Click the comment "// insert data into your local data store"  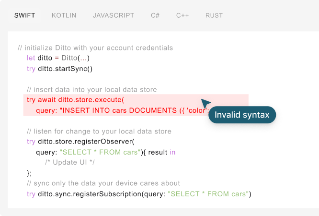(92, 90)
